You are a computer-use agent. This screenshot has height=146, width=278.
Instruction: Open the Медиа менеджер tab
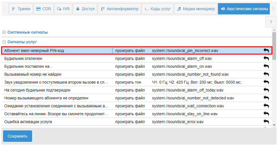point(196,9)
